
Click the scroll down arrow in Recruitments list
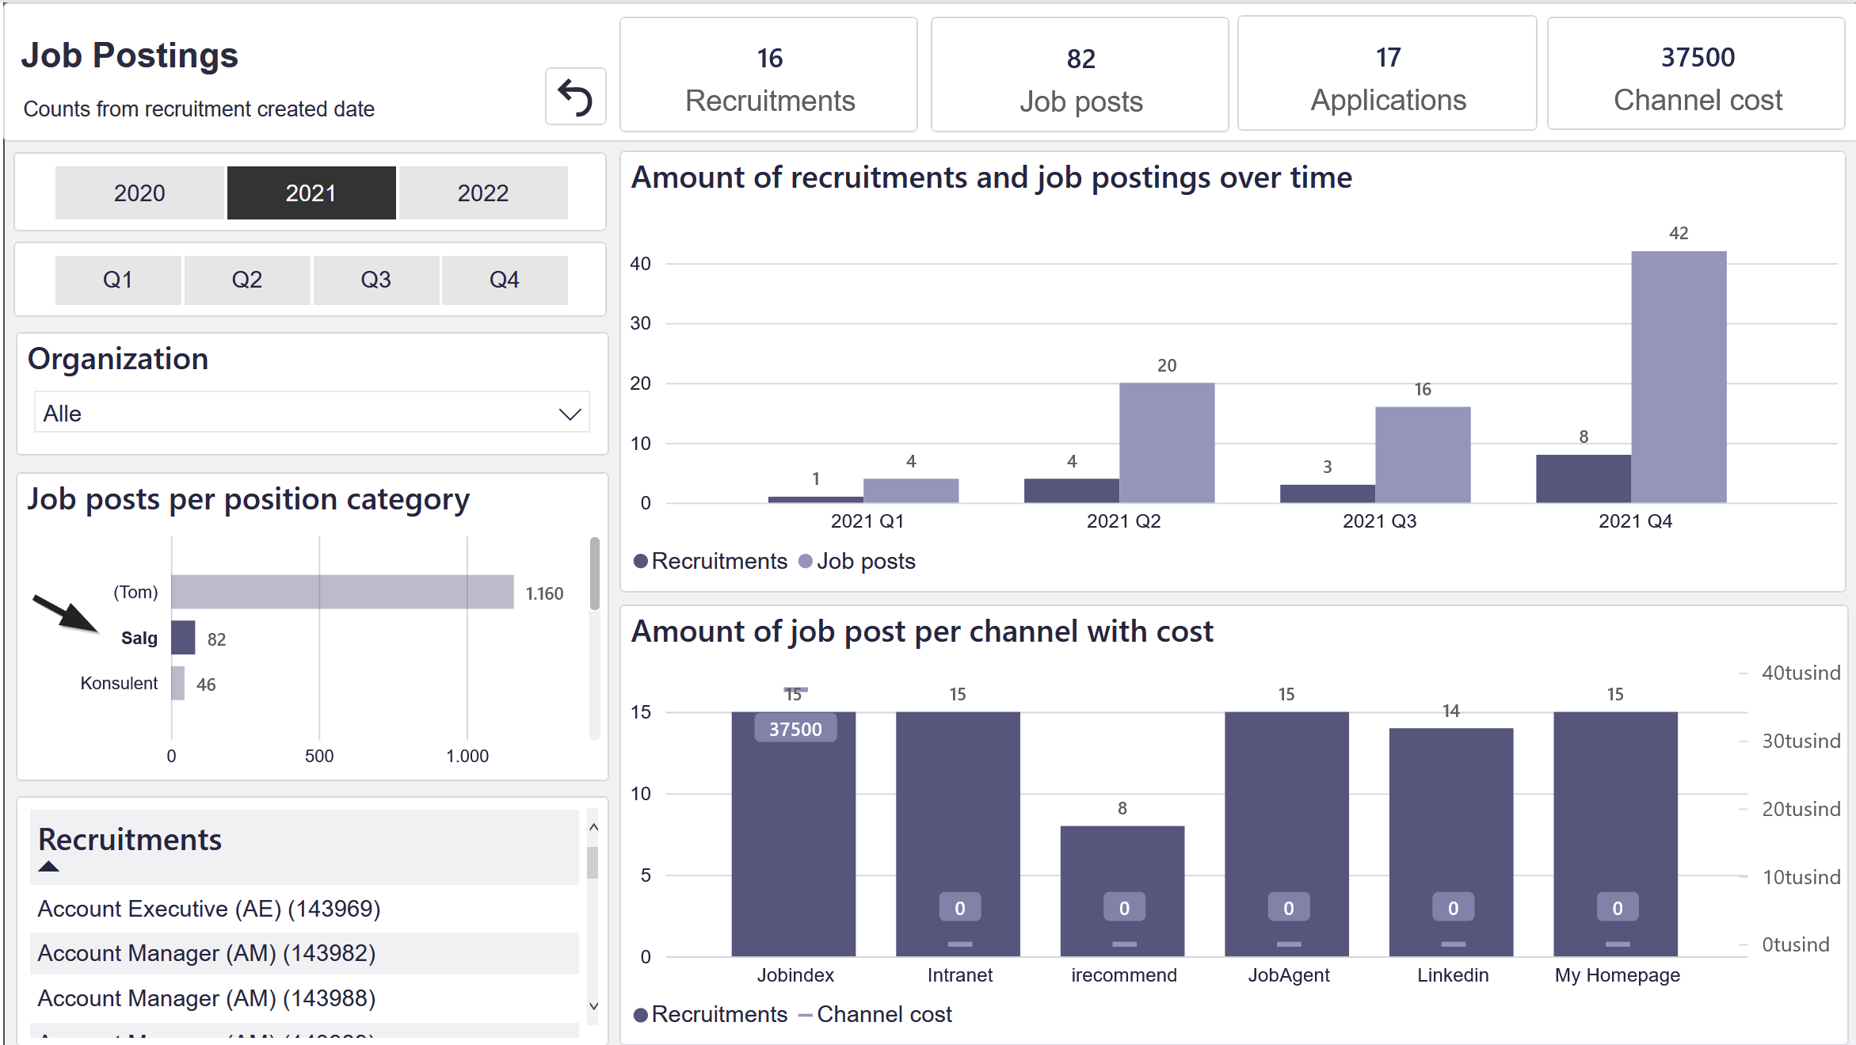pos(593,1006)
